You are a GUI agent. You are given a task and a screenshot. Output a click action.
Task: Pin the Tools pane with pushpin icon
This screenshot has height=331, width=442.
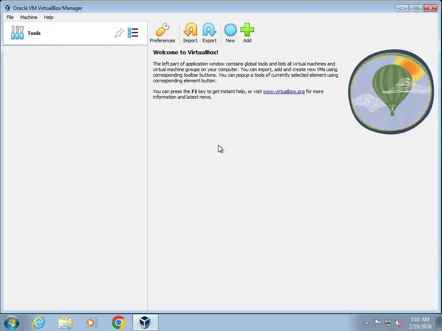tap(119, 33)
